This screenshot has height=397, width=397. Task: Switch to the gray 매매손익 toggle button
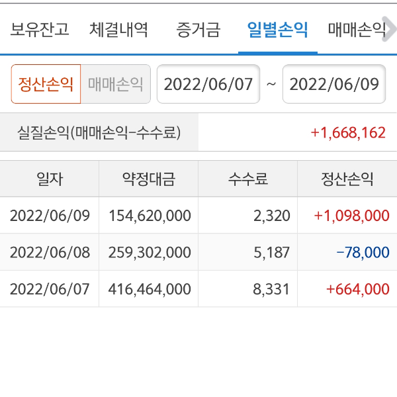tap(116, 84)
